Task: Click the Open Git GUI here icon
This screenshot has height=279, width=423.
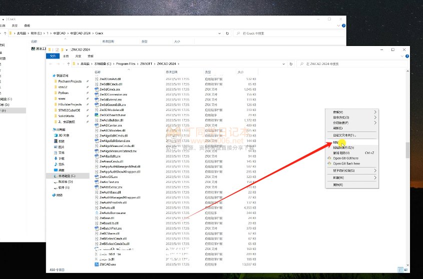Action: [328, 158]
